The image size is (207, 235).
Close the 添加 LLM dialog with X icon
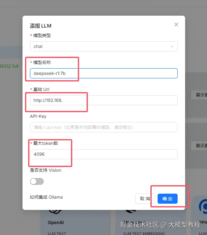tap(176, 24)
